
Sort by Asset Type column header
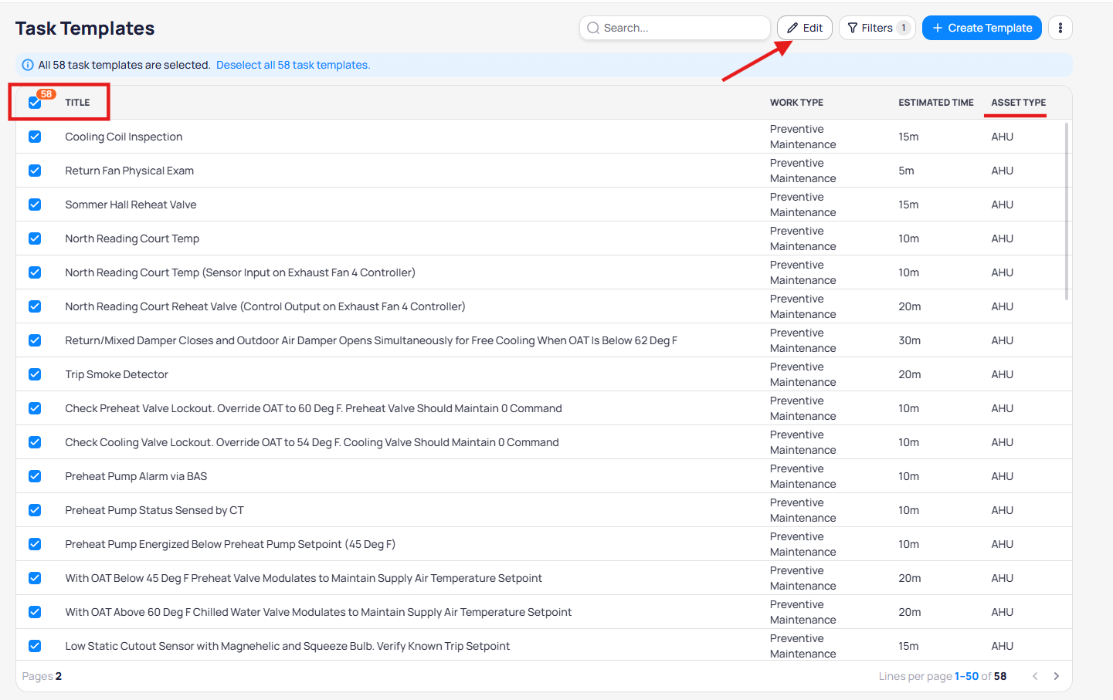[x=1018, y=103]
